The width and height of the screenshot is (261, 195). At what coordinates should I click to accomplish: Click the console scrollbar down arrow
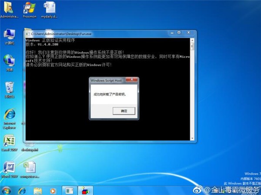[x=192, y=138]
